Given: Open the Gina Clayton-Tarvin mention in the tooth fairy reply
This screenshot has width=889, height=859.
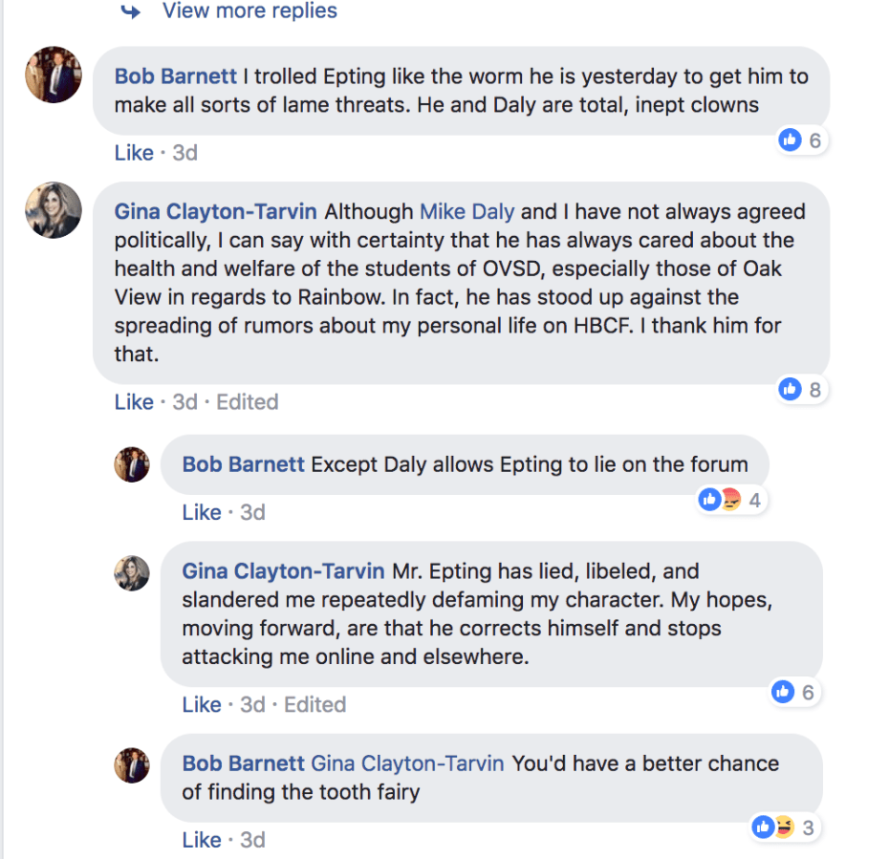Looking at the screenshot, I should [408, 763].
